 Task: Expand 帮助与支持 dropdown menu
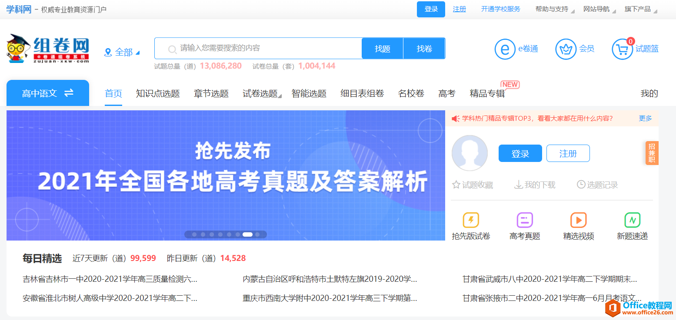555,9
